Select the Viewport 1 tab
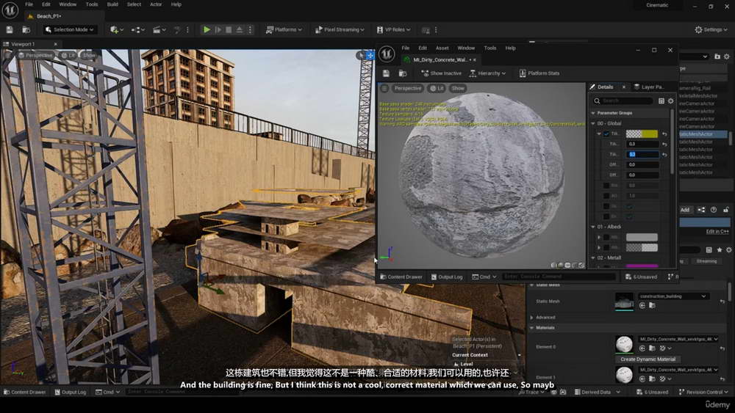 click(24, 44)
